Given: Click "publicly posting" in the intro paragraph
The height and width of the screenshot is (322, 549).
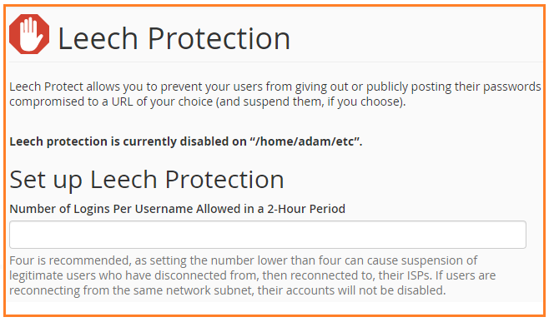Looking at the screenshot, I should [x=387, y=87].
